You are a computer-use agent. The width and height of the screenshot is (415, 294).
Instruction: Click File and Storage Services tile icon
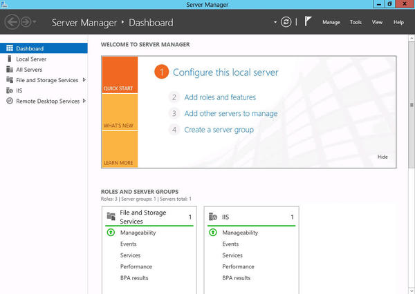(111, 216)
